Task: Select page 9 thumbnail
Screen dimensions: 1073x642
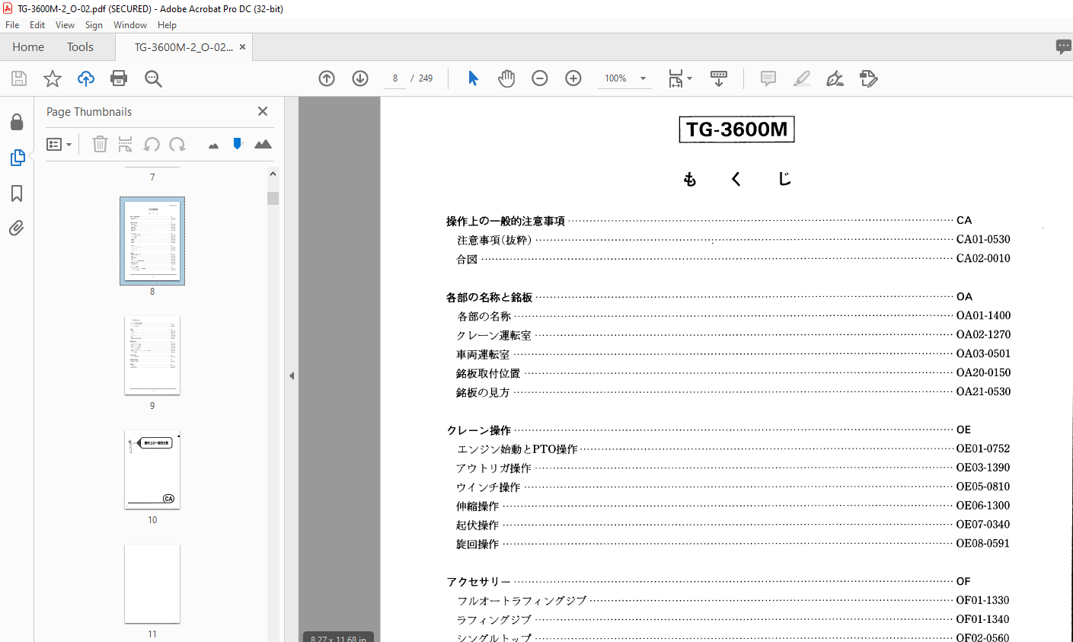Action: [x=152, y=355]
